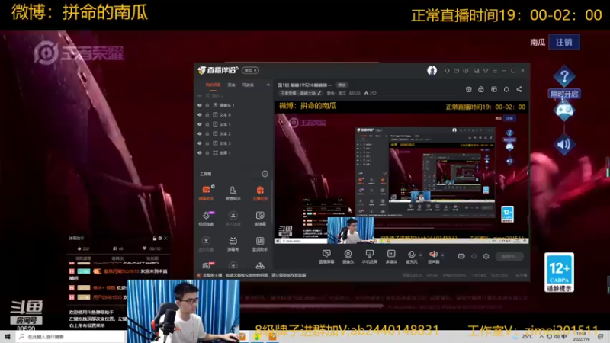The image size is (610, 343).
Task: Open danmaku helper overlay settings gear
Action: [160, 238]
